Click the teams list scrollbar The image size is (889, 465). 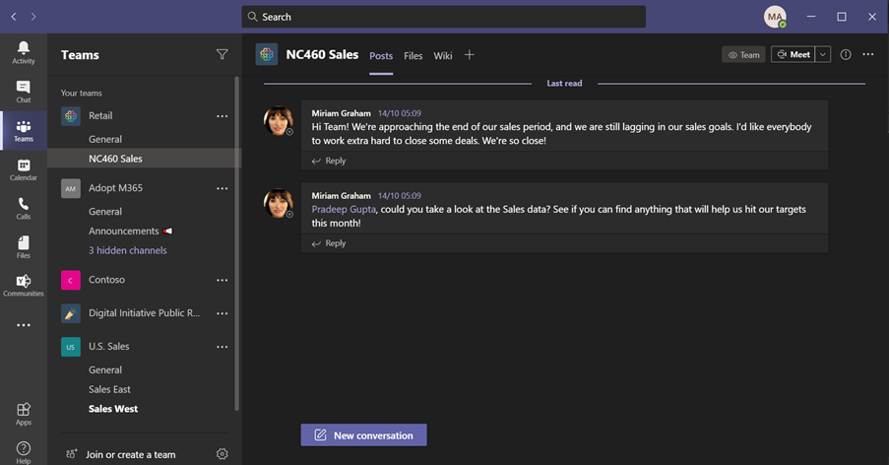tap(237, 244)
